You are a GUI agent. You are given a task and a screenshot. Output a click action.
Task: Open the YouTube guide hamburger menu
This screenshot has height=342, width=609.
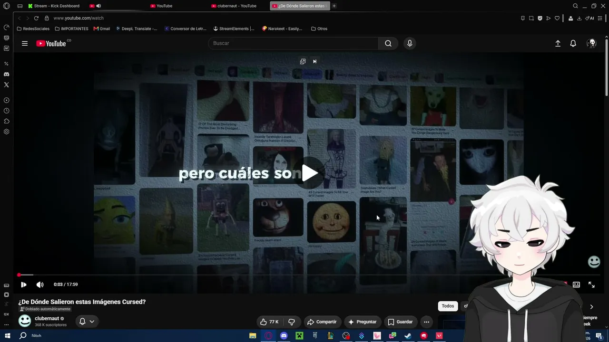[x=25, y=43]
